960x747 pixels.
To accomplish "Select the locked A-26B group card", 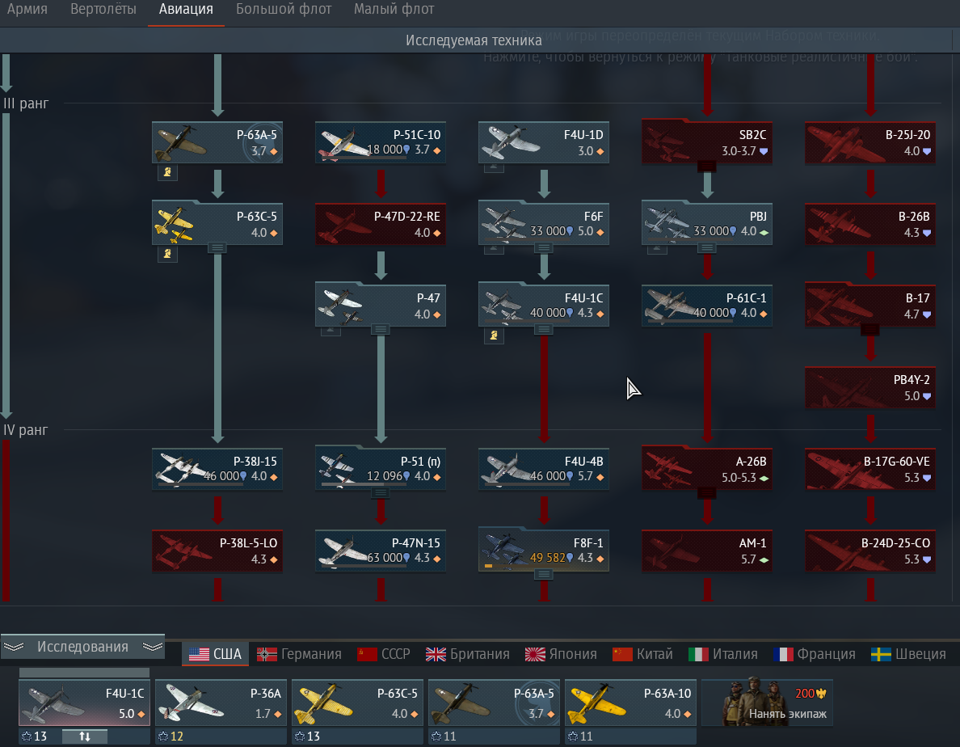I will click(707, 469).
